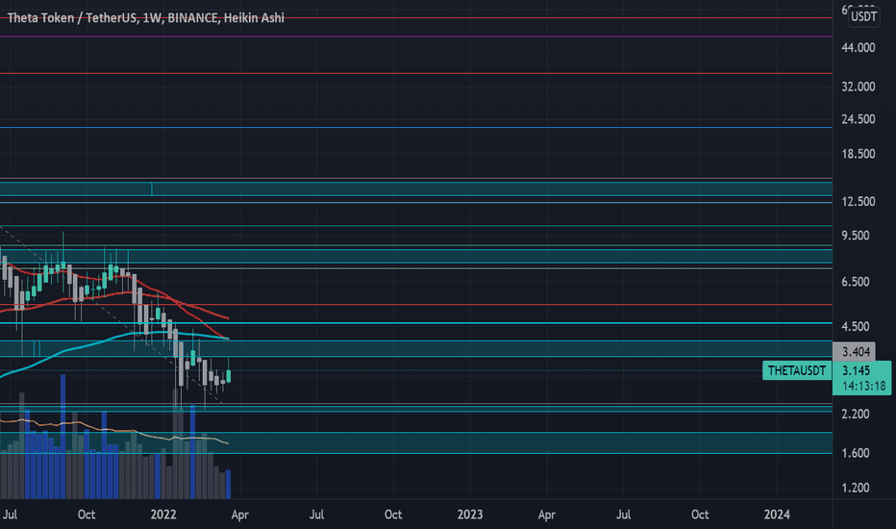Click the USDT currency label button
This screenshot has height=529, width=896.
tap(863, 16)
